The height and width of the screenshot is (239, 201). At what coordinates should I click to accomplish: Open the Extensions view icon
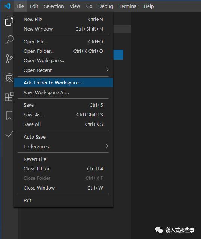[x=9, y=97]
